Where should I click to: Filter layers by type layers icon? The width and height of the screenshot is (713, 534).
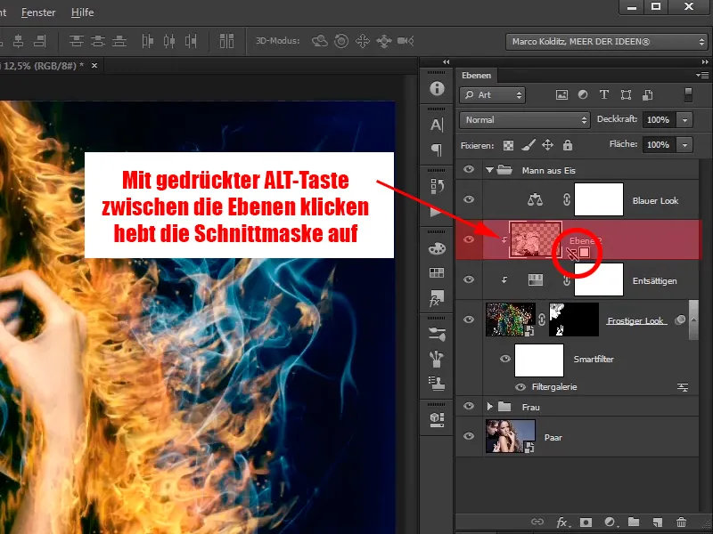click(604, 95)
